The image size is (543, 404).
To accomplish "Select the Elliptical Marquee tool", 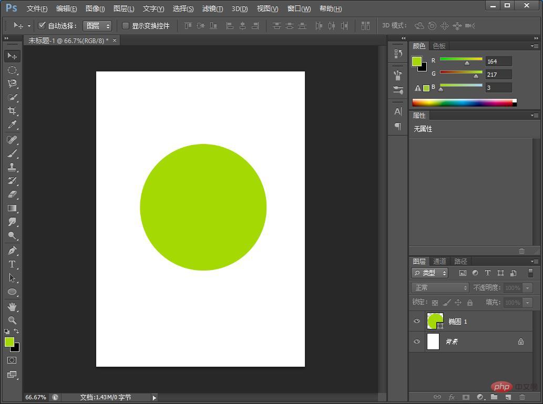I will (x=12, y=70).
